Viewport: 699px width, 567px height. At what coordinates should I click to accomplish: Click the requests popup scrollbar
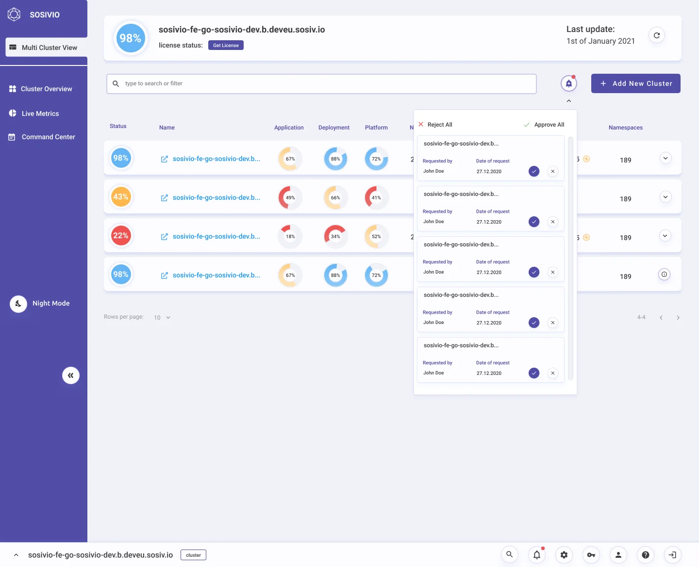tap(570, 259)
